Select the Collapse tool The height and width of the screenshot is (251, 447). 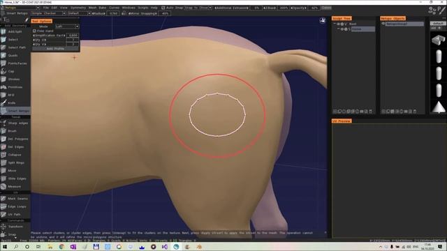(x=15, y=155)
